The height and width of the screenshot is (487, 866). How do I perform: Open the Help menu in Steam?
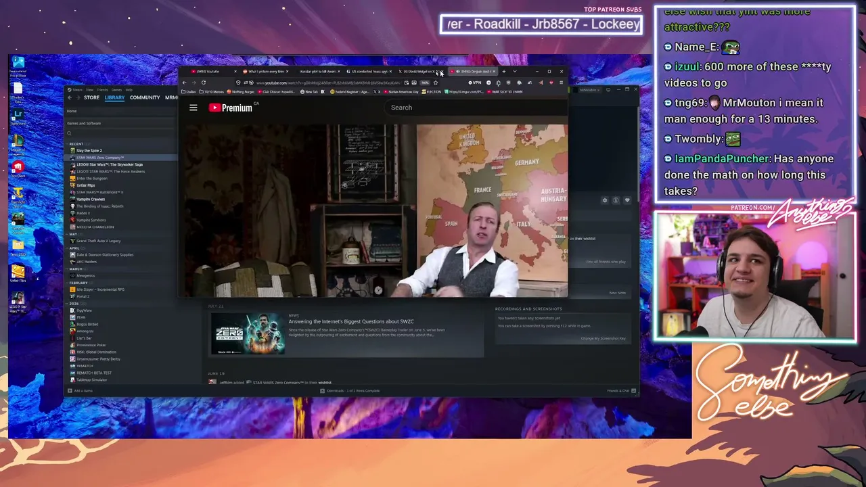(129, 89)
